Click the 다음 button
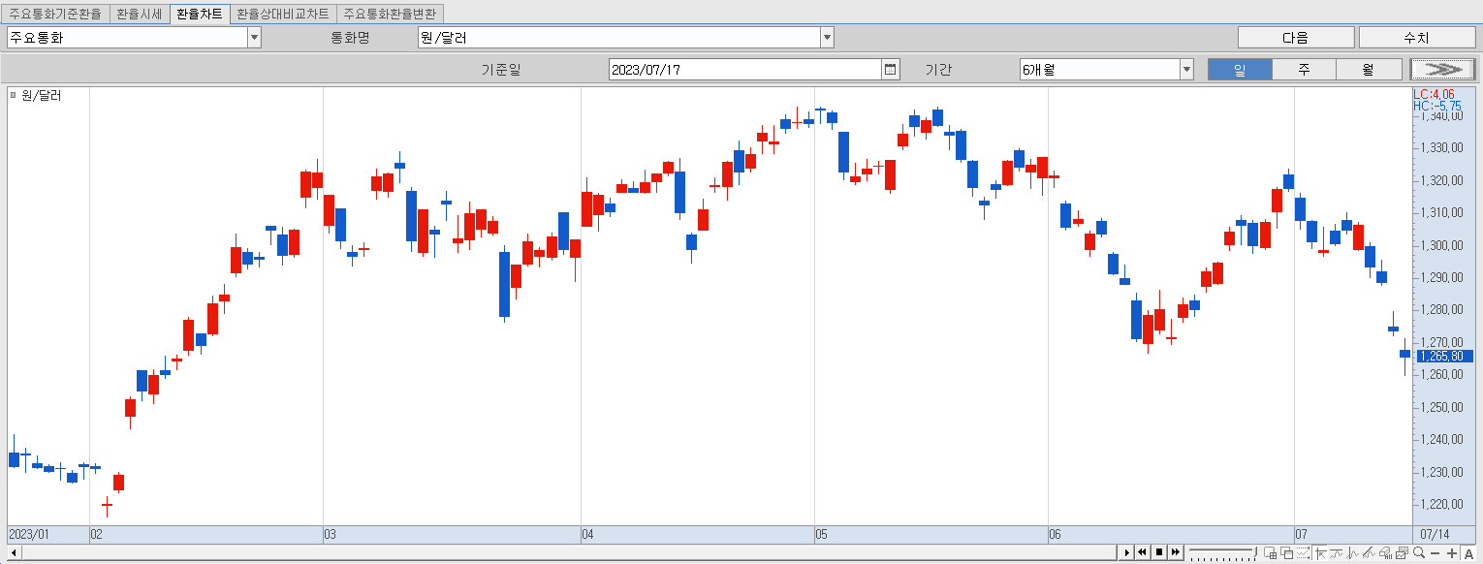Image resolution: width=1483 pixels, height=564 pixels. click(1296, 38)
